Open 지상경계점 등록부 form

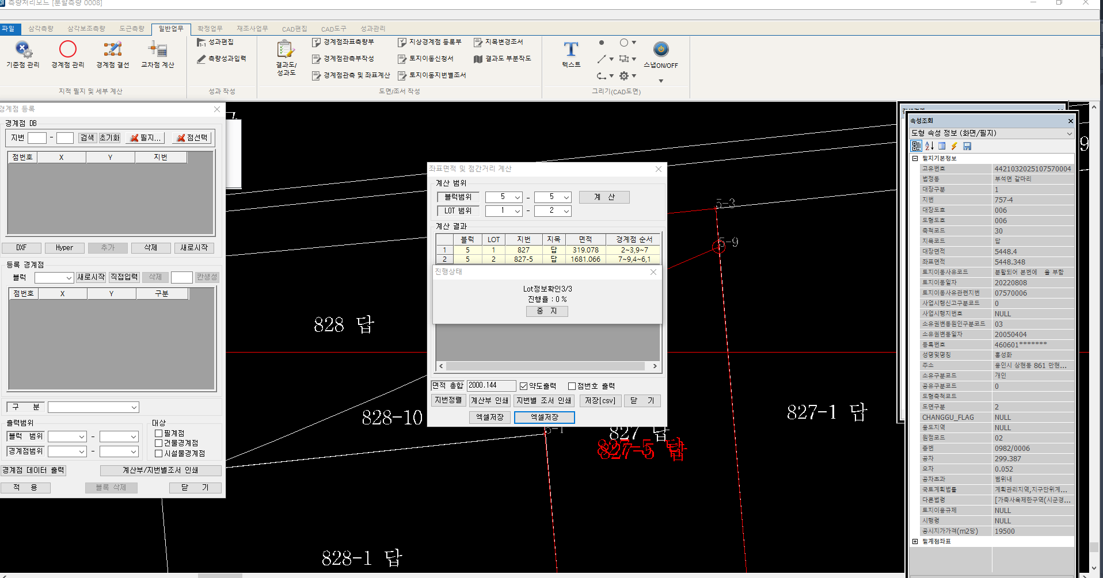pyautogui.click(x=430, y=42)
